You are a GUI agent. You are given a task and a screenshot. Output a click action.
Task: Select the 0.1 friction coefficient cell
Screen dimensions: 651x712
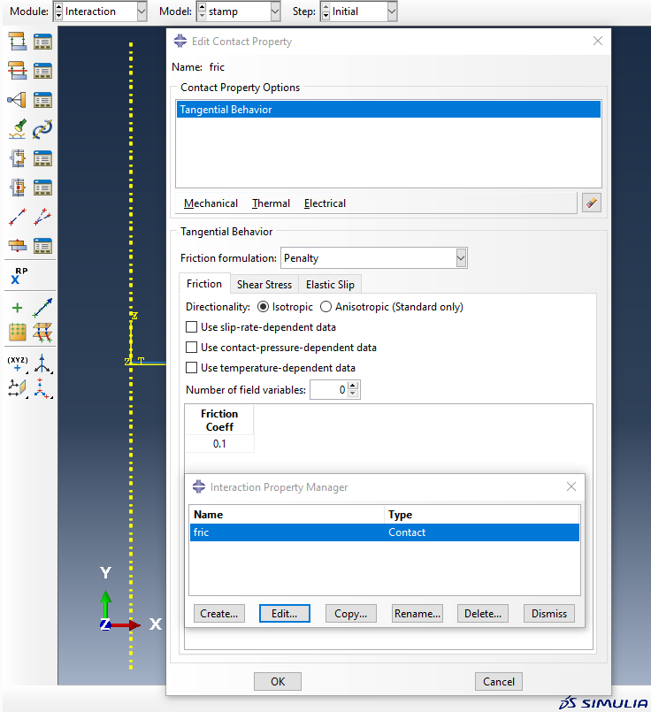click(219, 444)
